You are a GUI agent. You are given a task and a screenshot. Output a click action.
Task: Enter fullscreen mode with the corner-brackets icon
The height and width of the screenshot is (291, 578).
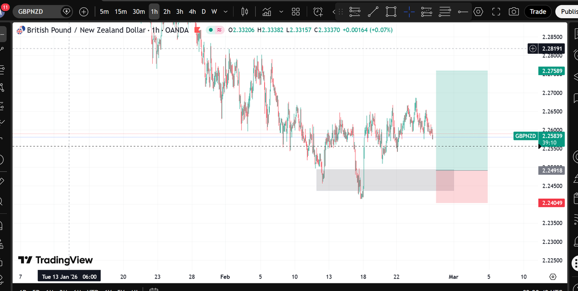coord(496,11)
